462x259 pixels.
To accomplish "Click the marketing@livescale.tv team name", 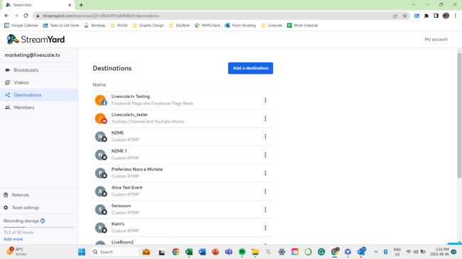I will [x=33, y=55].
